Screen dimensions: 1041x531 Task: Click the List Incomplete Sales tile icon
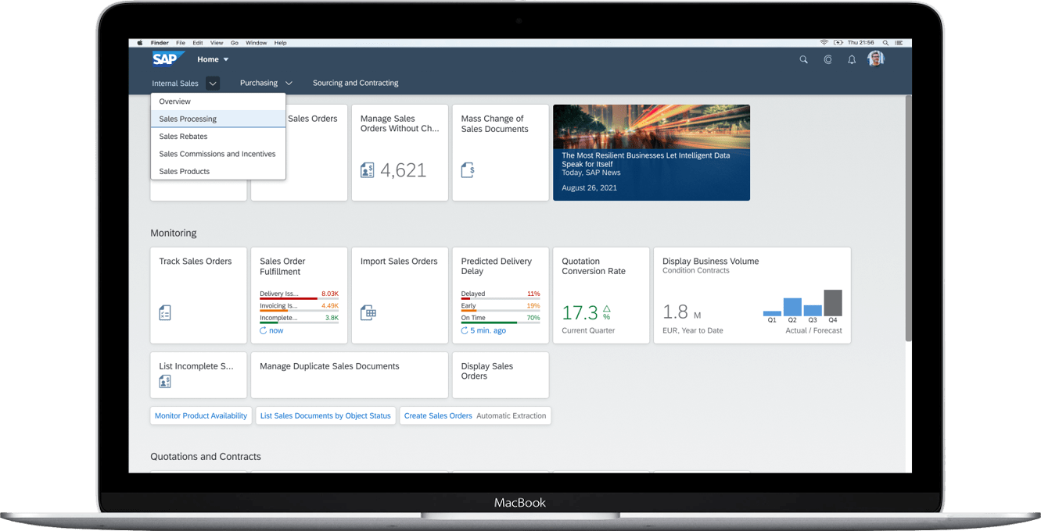click(165, 382)
